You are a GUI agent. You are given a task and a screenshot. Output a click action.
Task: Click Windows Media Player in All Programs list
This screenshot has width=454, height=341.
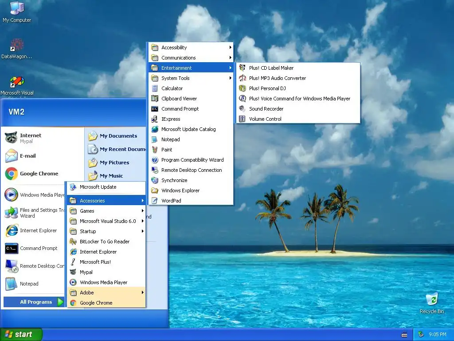(106, 282)
